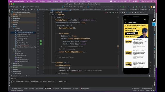Open the Navigate menu
This screenshot has height=92, width=165.
pyautogui.click(x=43, y=1)
